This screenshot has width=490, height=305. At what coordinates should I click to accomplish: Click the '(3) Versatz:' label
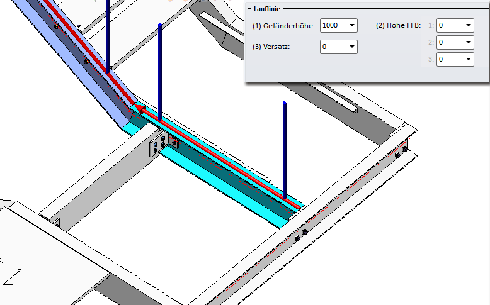point(271,47)
